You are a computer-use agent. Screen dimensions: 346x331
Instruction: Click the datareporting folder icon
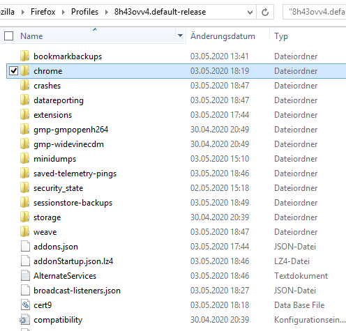tap(24, 100)
